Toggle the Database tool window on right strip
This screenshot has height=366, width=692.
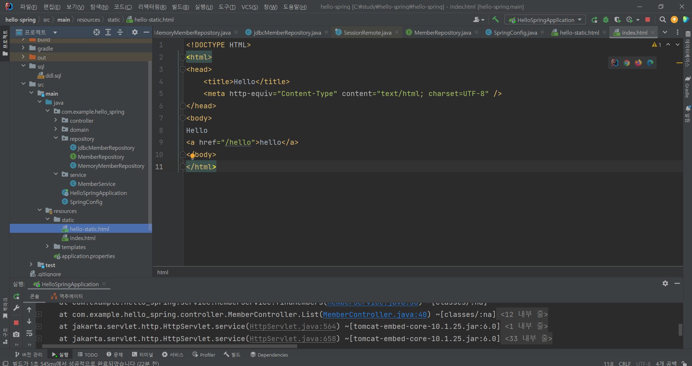coord(688,49)
